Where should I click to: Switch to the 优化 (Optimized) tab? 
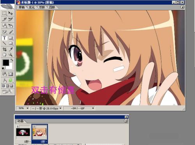(x=32, y=7)
